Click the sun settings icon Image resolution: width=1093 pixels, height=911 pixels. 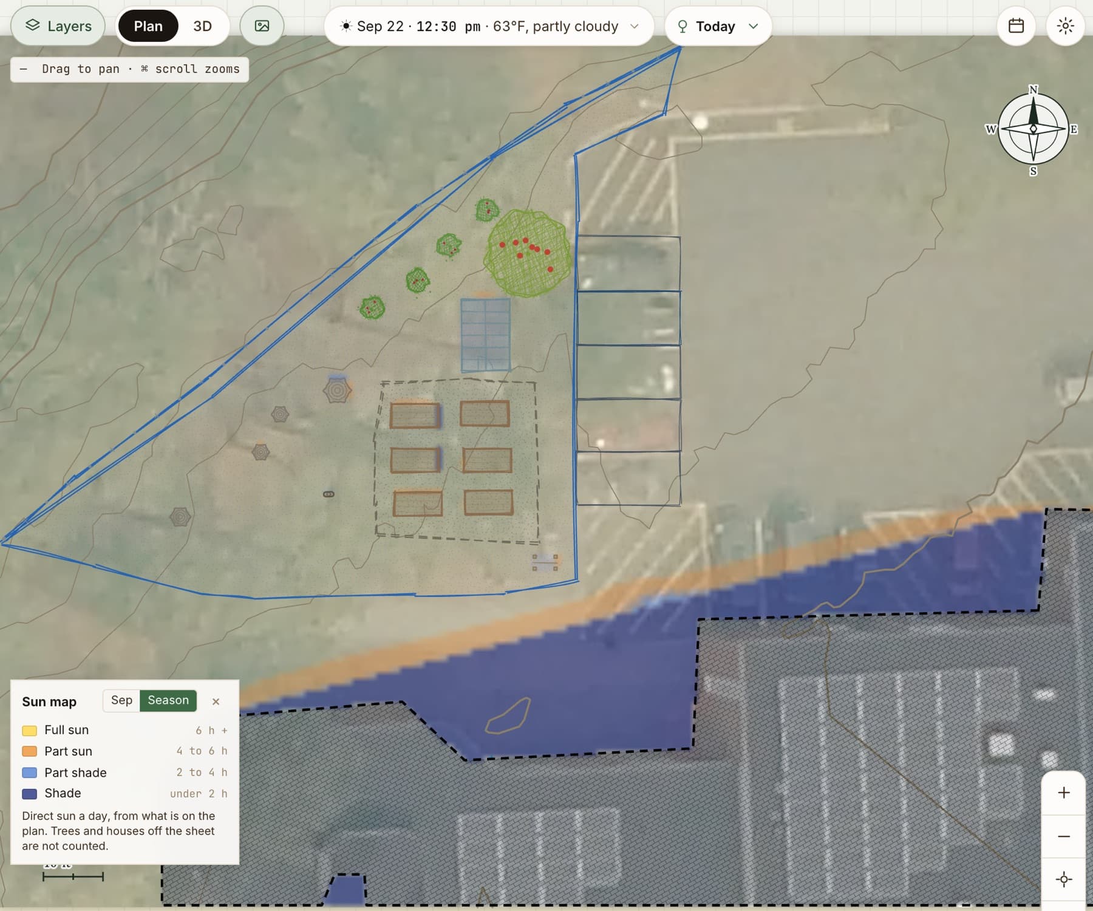pyautogui.click(x=1065, y=26)
